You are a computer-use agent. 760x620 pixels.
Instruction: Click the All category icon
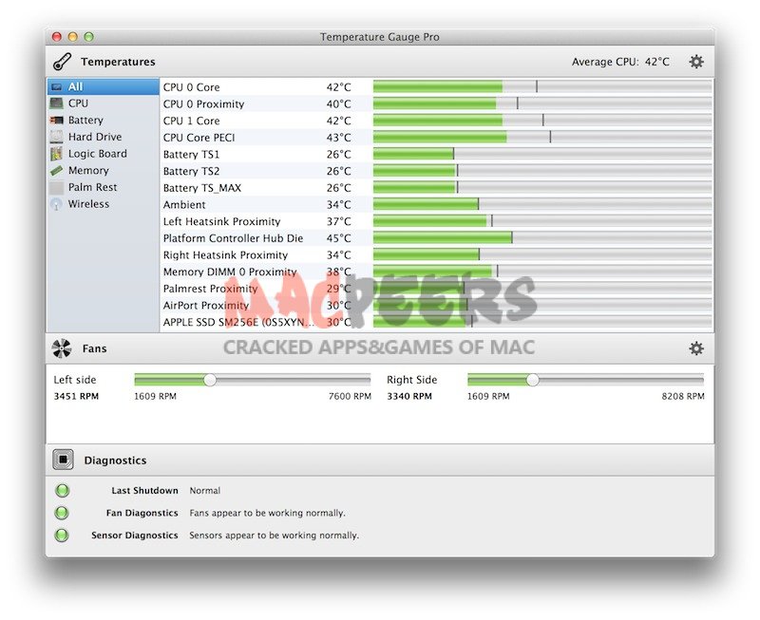pos(57,86)
